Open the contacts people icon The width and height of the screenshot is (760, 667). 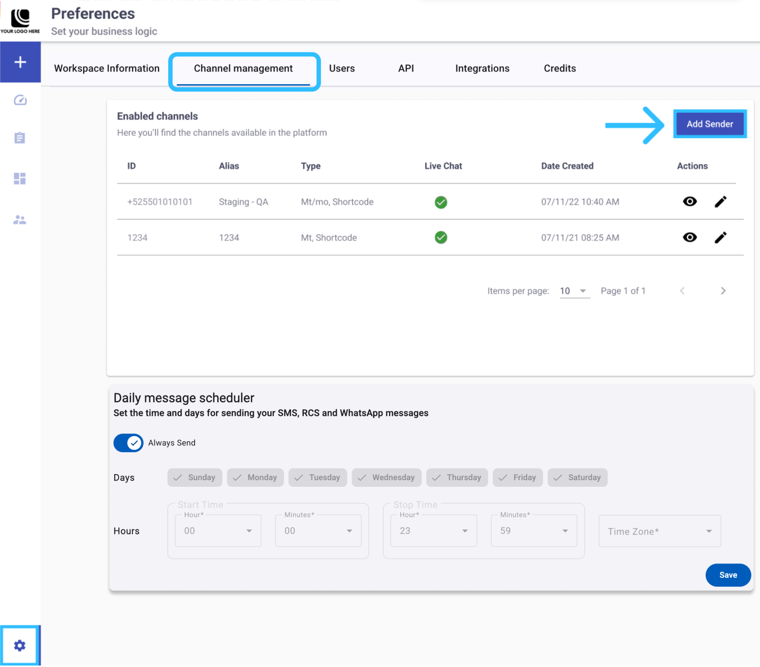pos(20,220)
